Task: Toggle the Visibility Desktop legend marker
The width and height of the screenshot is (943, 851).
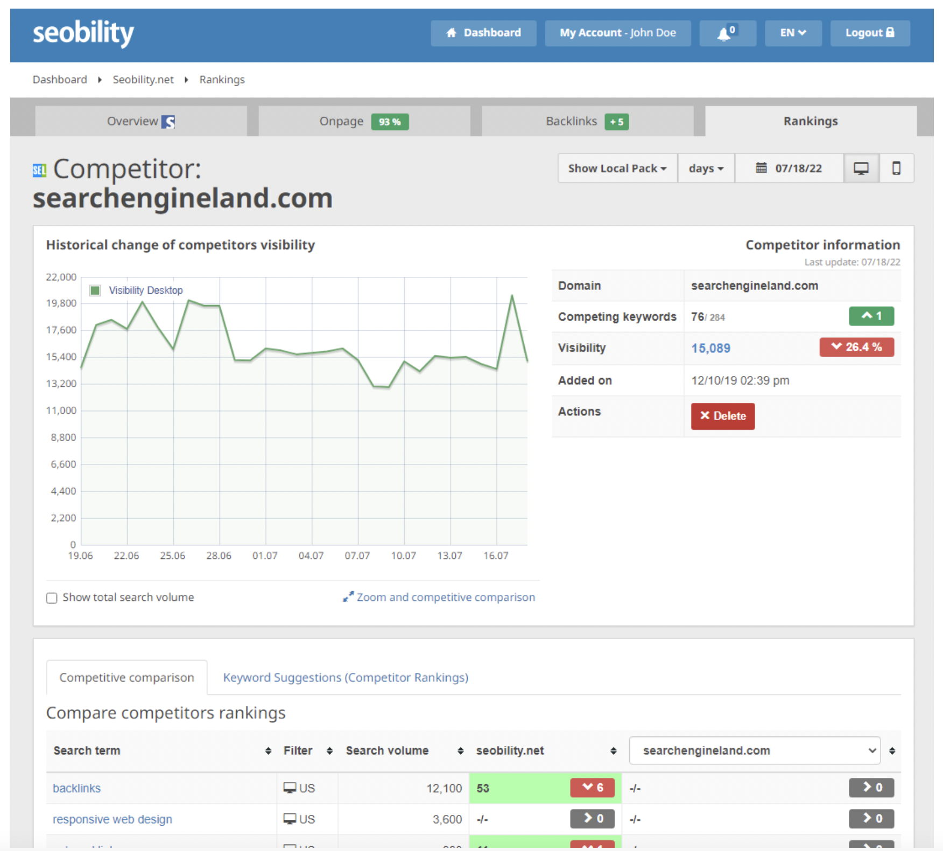Action: point(95,290)
